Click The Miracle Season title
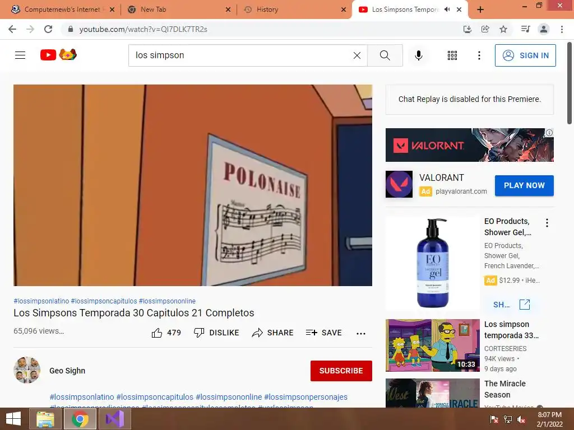Screen dimensions: 574x430 click(x=505, y=389)
